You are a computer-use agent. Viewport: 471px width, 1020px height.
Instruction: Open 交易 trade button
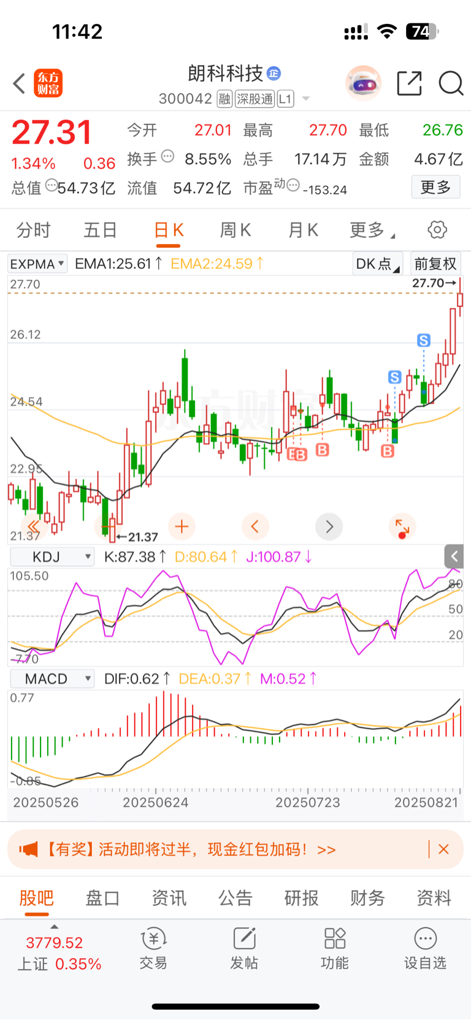point(153,948)
